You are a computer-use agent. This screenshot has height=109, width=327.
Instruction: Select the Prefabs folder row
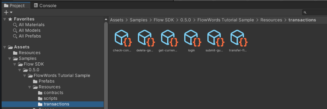tap(53, 81)
